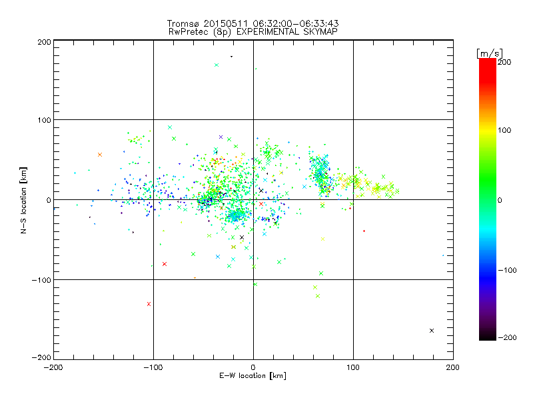Click the N-S axis "-200" tick label
Screen dimensions: 533x400
tap(41, 357)
